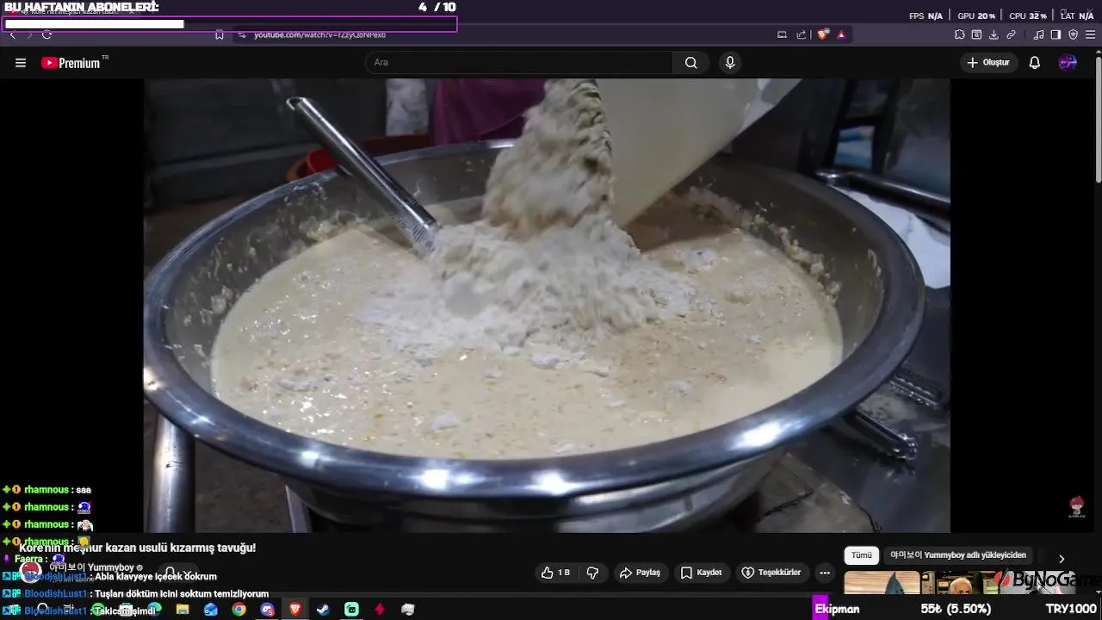This screenshot has height=620, width=1102.
Task: Open the tab search icon in toolbar
Action: point(976,34)
